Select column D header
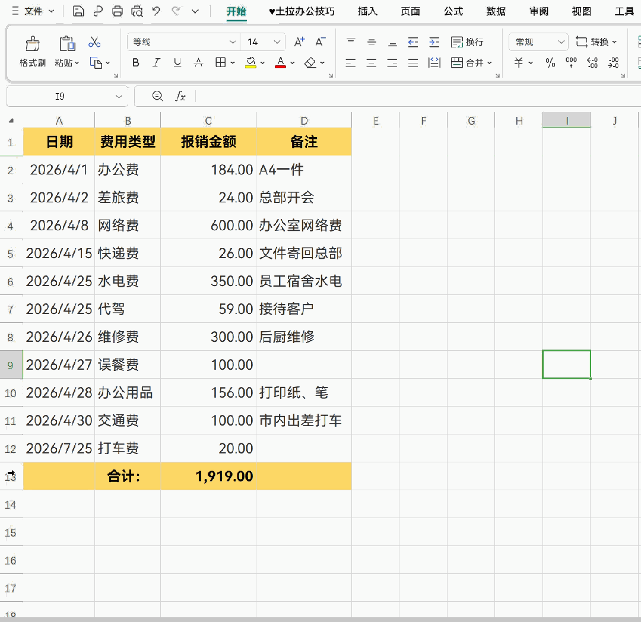The height and width of the screenshot is (622, 641). click(304, 120)
